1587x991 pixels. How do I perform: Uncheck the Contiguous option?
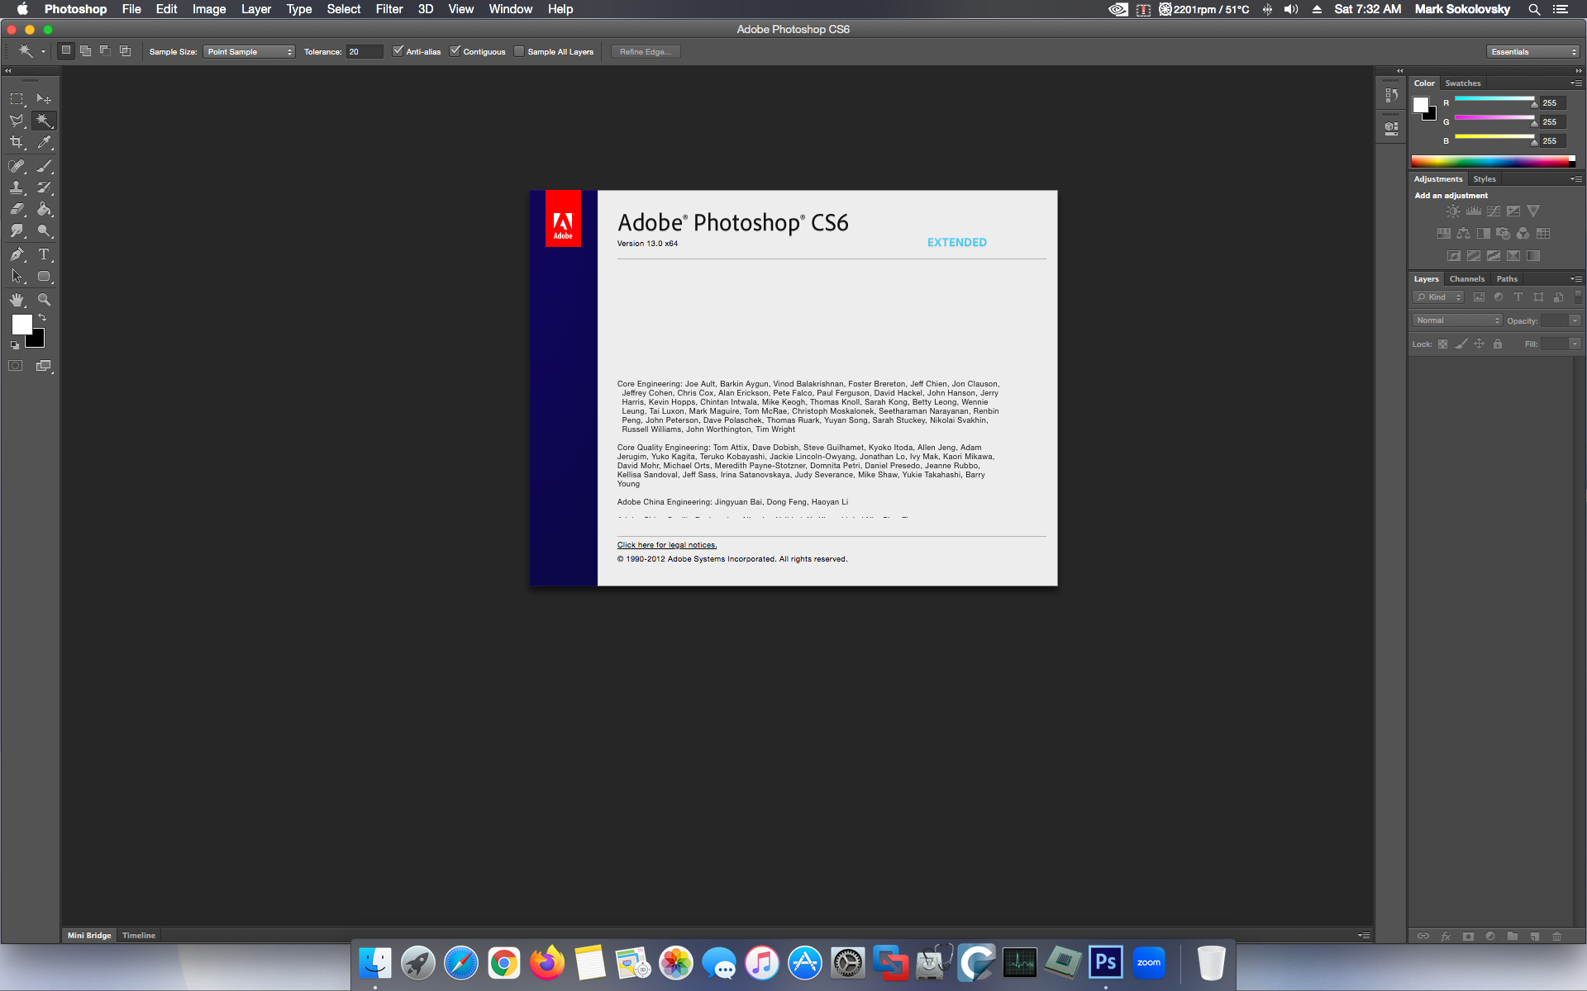455,51
